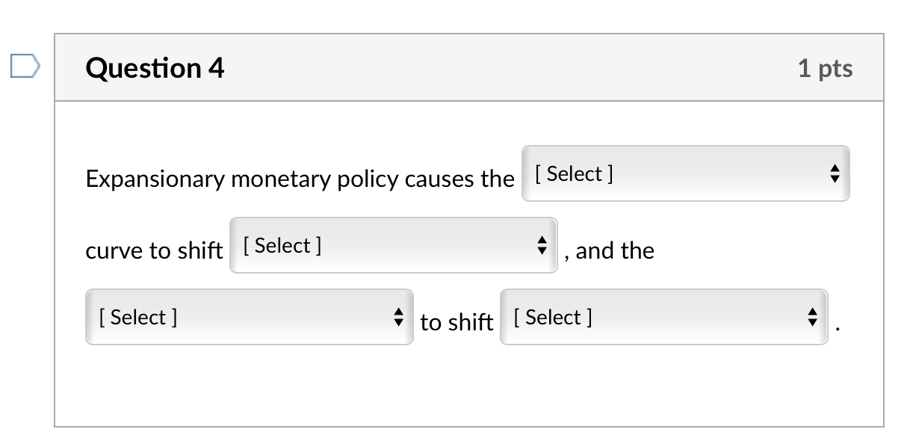Click the arrows on the first Select menu
The height and width of the screenshot is (447, 907).
click(837, 173)
